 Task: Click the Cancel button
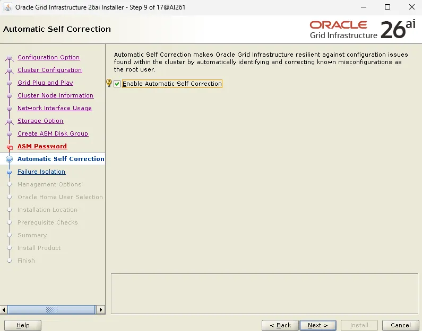pyautogui.click(x=400, y=325)
